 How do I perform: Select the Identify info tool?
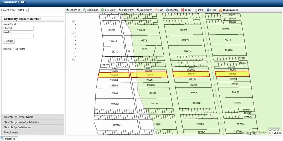pyautogui.click(x=172, y=10)
